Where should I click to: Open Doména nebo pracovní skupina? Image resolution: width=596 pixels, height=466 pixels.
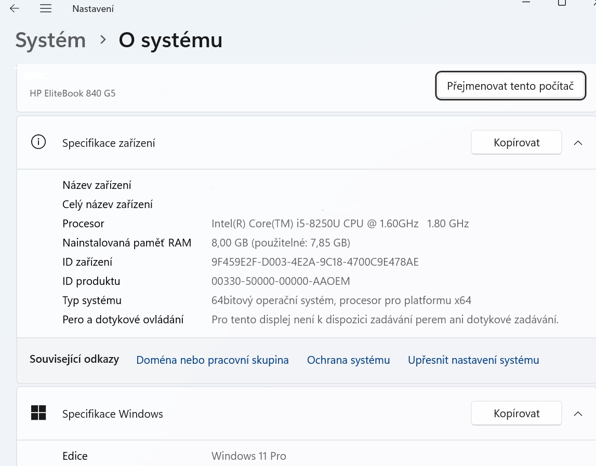tap(212, 360)
